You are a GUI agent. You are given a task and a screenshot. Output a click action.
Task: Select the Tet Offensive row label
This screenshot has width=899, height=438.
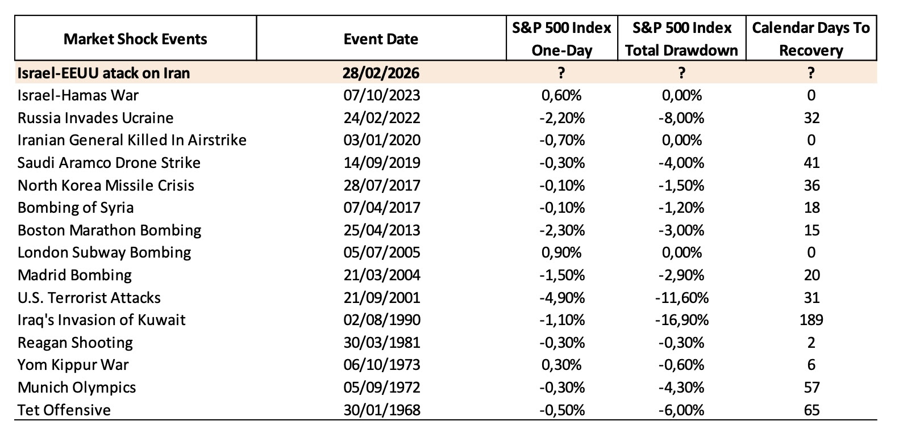click(64, 410)
